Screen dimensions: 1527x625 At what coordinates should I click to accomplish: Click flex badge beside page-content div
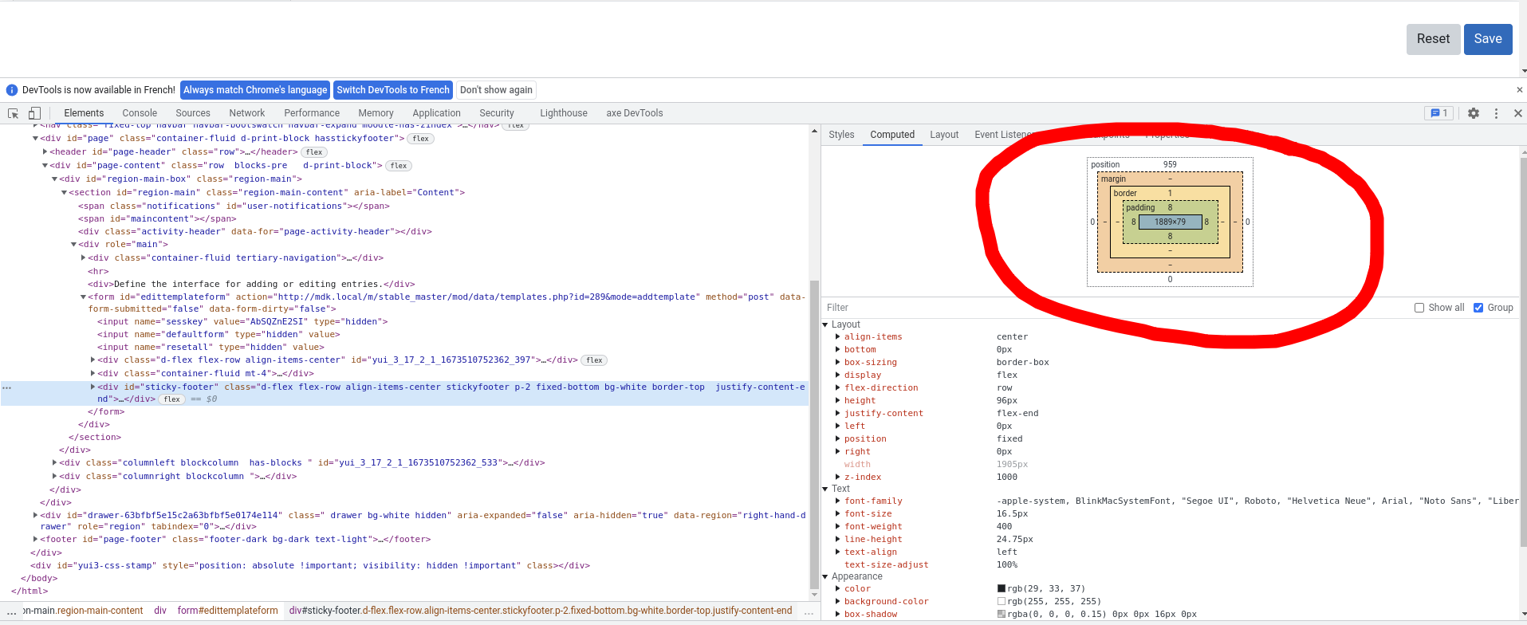point(399,166)
